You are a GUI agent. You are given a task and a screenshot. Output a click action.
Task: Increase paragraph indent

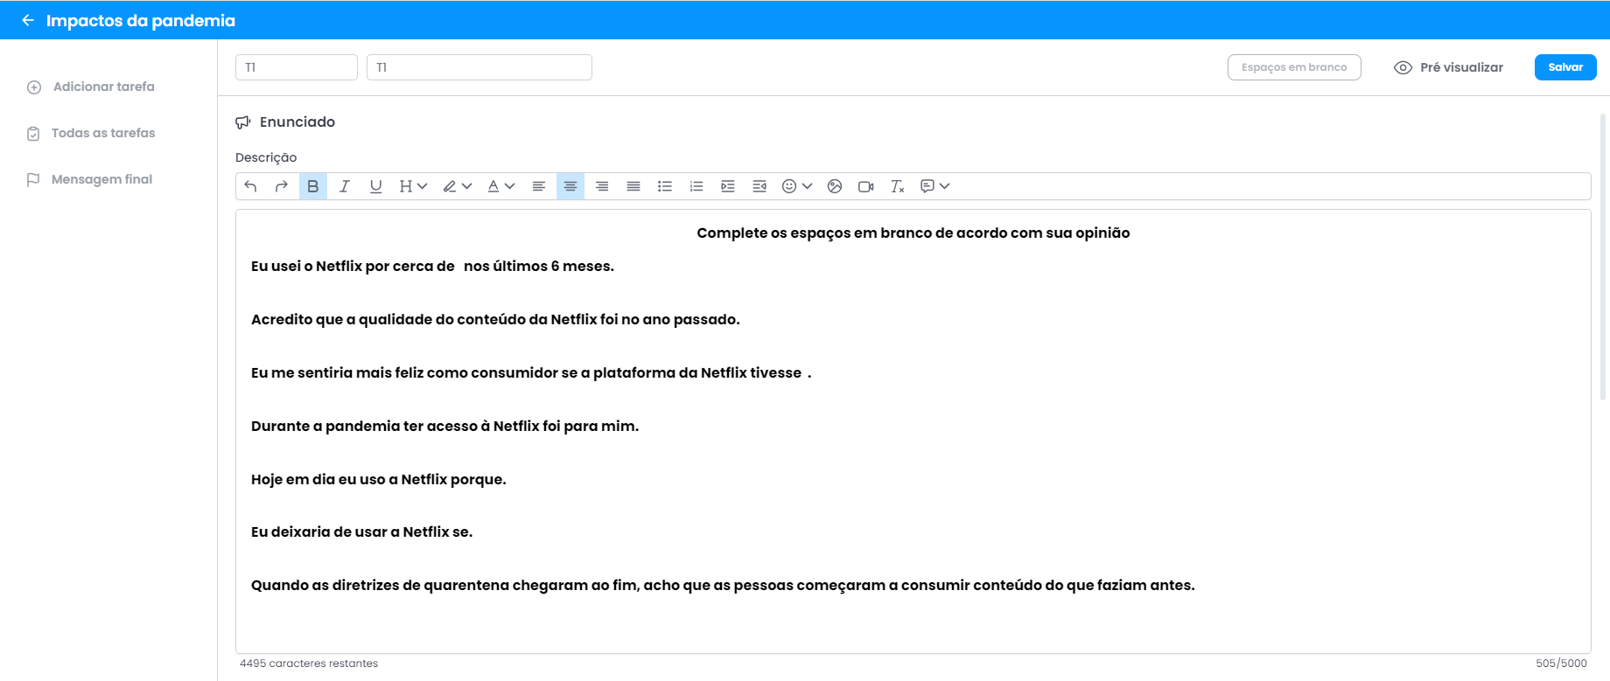(728, 186)
